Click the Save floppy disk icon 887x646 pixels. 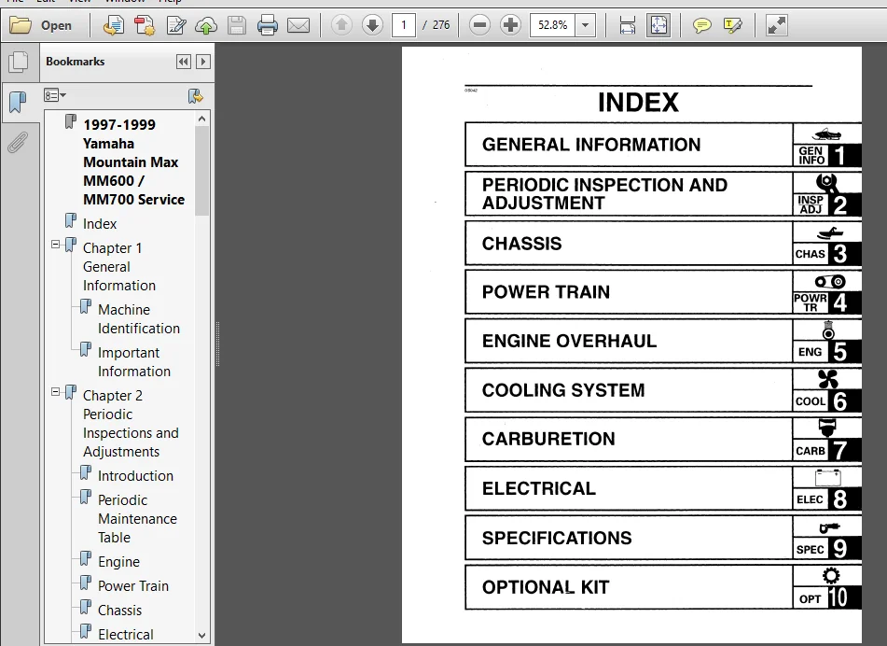[x=237, y=25]
